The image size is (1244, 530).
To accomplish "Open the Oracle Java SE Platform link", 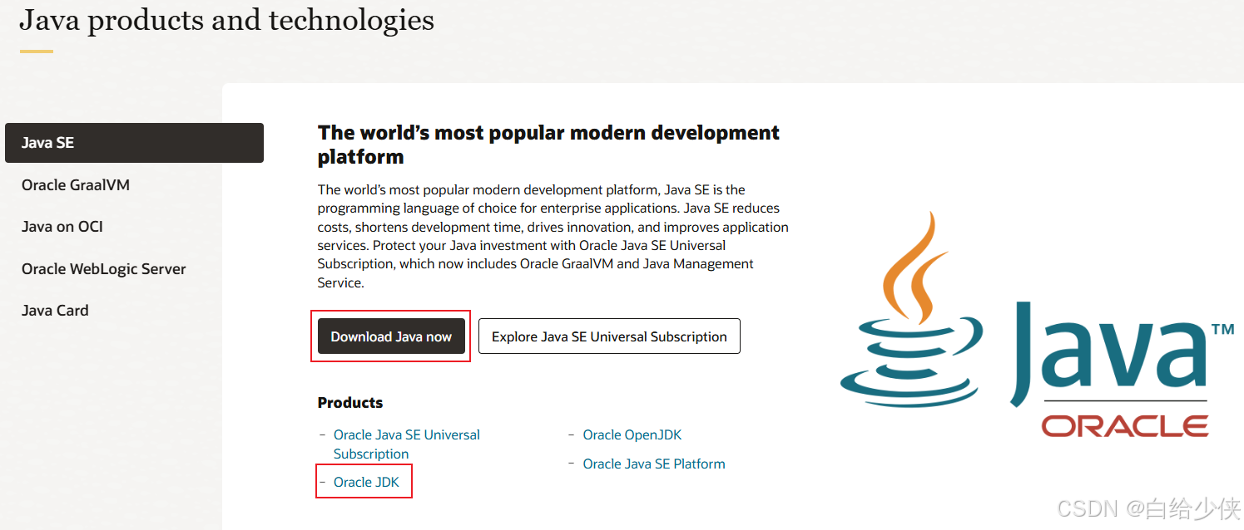I will point(654,464).
